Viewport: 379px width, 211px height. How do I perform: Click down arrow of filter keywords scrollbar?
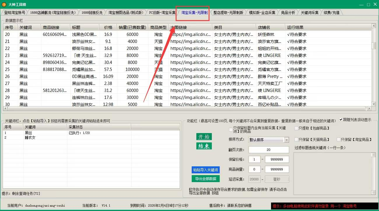[373, 192]
